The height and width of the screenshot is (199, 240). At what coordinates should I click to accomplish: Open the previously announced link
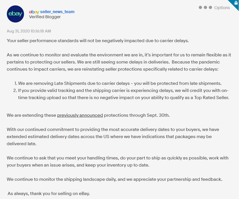click(80, 115)
